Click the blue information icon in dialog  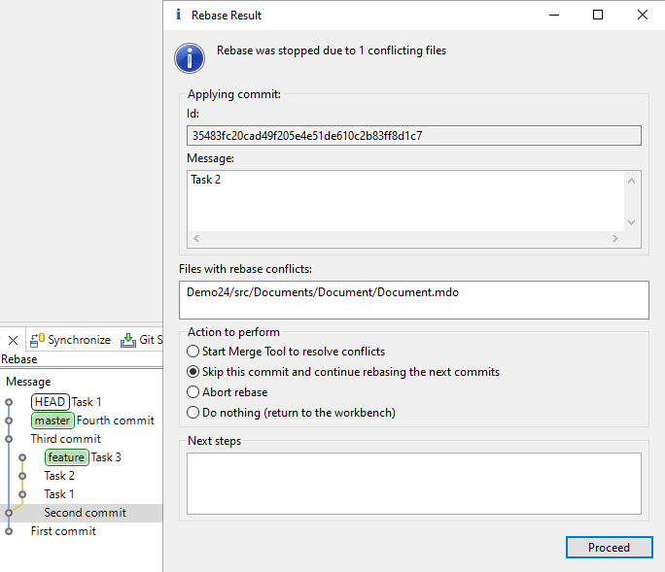coord(190,57)
